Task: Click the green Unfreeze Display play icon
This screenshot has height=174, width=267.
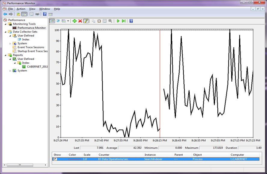Action: click(118, 21)
